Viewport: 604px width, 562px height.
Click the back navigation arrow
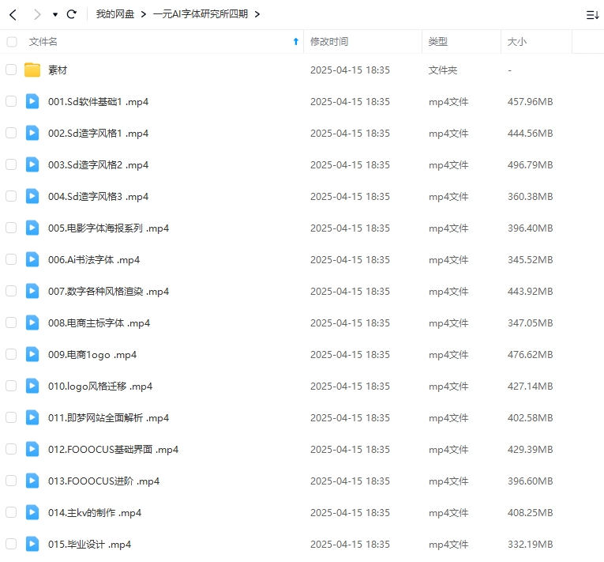point(13,14)
